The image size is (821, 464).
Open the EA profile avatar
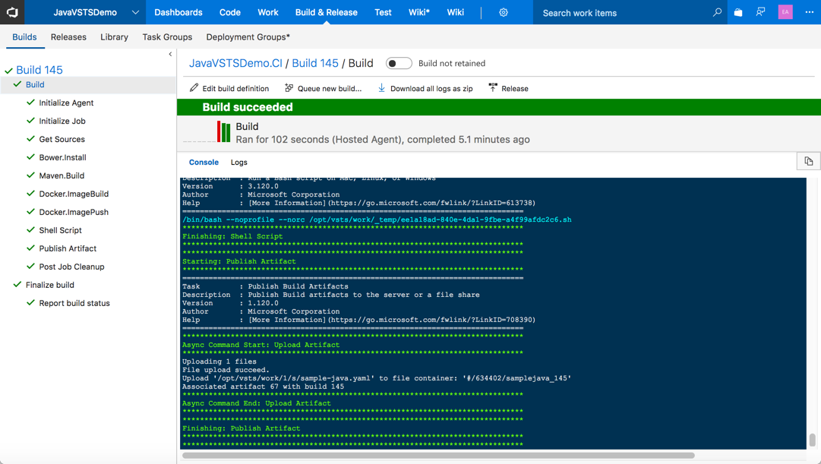[x=785, y=12]
